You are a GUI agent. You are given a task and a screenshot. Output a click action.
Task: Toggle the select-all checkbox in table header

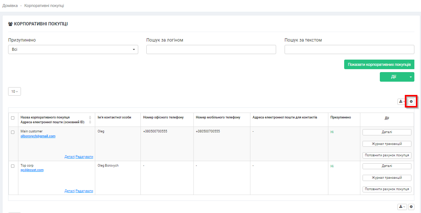pos(13,118)
